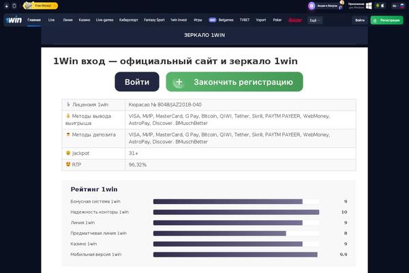Screen dimensions: 409x273
Task: Expand the Ещё menu
Action: tap(314, 20)
